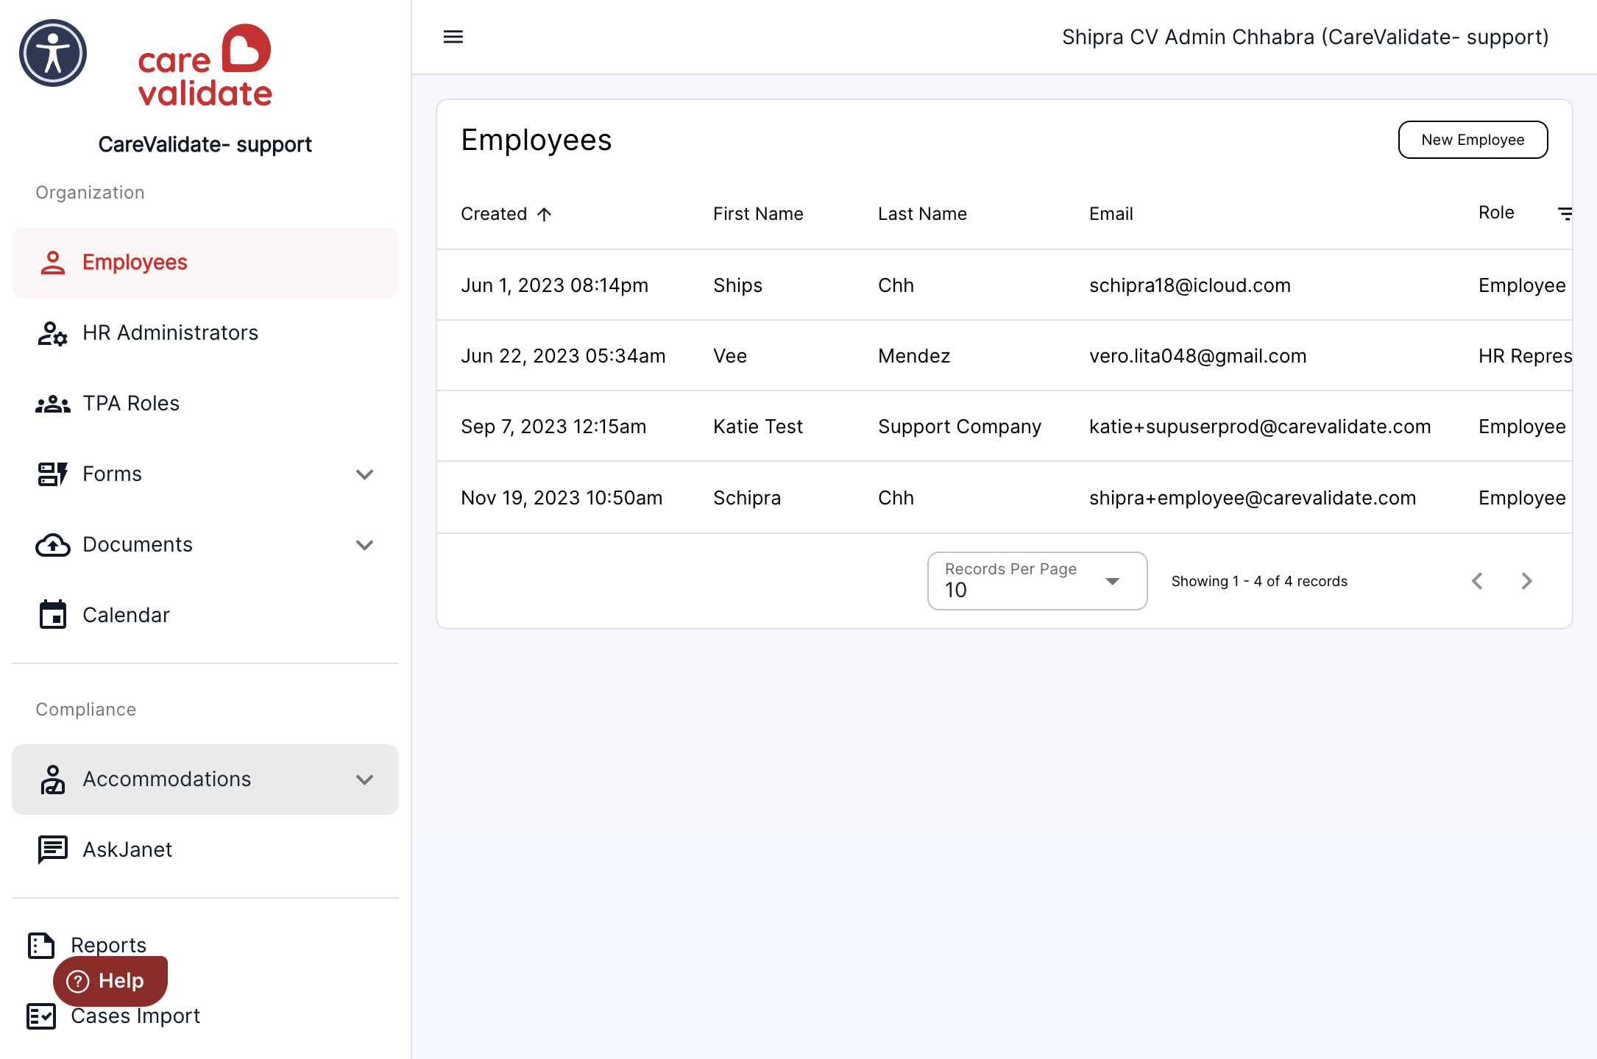This screenshot has height=1059, width=1597.
Task: Click the AskJanet chat icon
Action: tap(53, 850)
